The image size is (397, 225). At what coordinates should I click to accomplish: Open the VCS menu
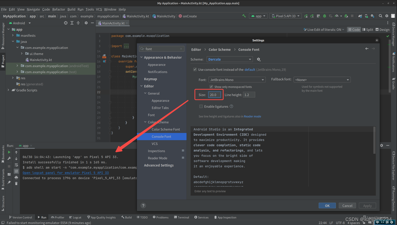99,9
